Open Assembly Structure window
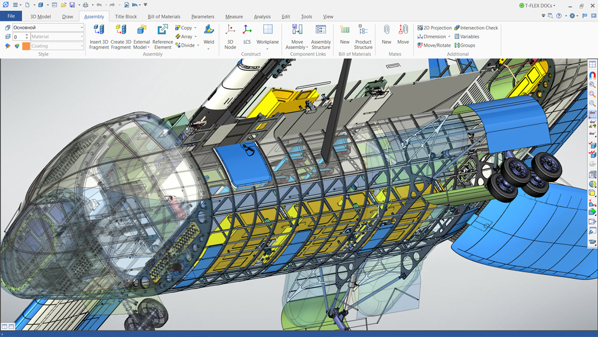 [321, 37]
